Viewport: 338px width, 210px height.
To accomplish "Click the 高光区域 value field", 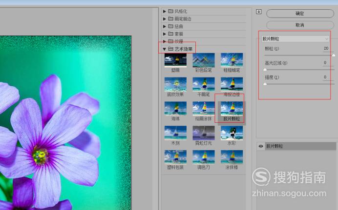I will click(328, 63).
